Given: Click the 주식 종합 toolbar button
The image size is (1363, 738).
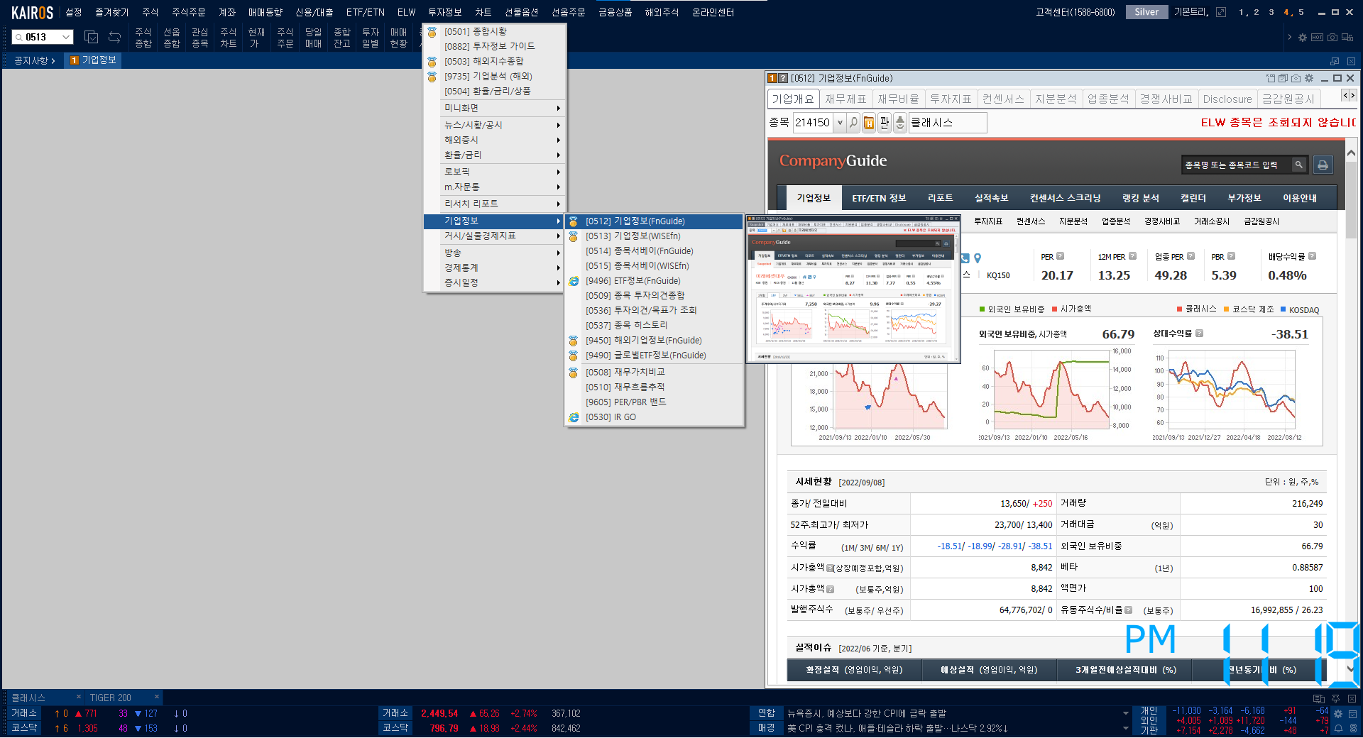Looking at the screenshot, I should point(143,38).
